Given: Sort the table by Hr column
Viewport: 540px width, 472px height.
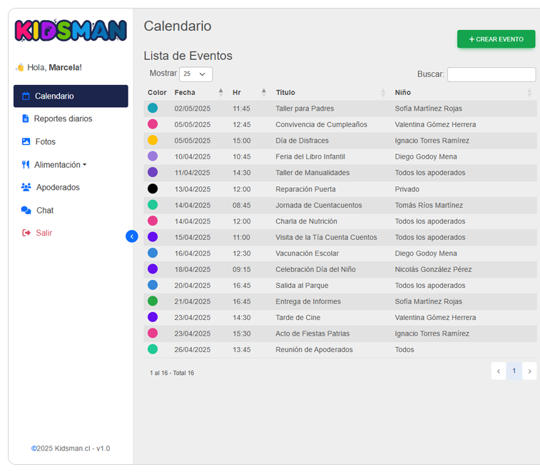Looking at the screenshot, I should (249, 92).
